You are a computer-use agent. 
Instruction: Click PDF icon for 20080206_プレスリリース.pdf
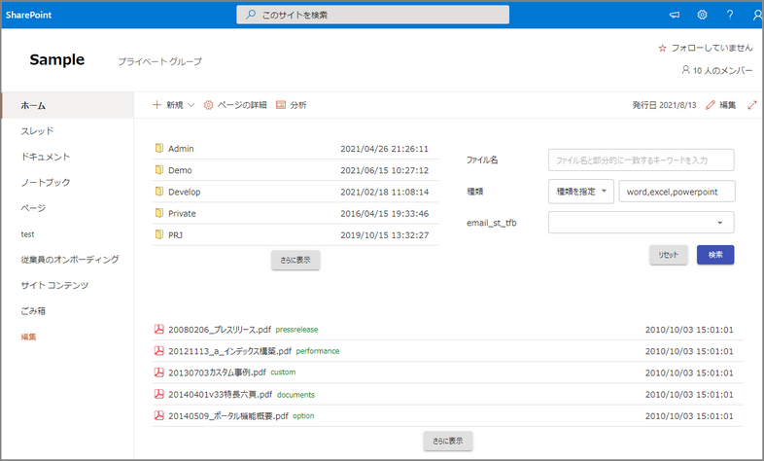[x=158, y=330]
